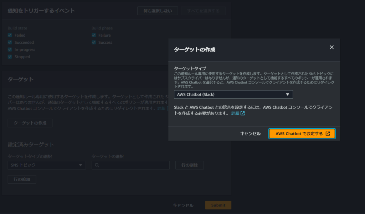Click キャンセル in the target creation dialog
The width and height of the screenshot is (365, 214).
(x=250, y=134)
